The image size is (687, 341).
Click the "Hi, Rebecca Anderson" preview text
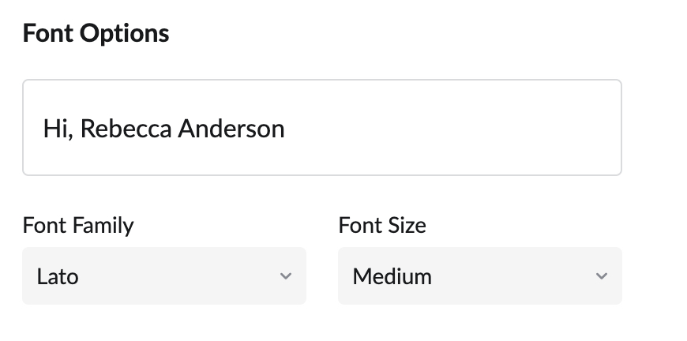tap(163, 129)
